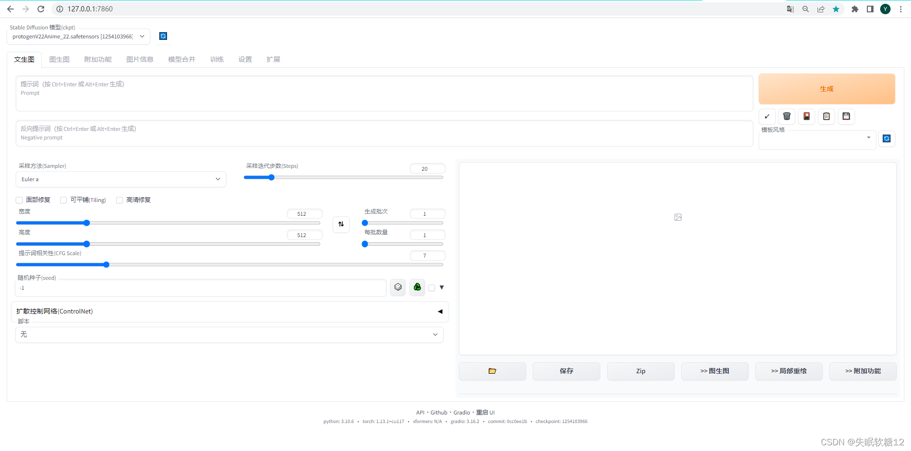Viewport: 911px width, 451px height.
Task: Translate this page via address bar icon
Action: (x=790, y=9)
